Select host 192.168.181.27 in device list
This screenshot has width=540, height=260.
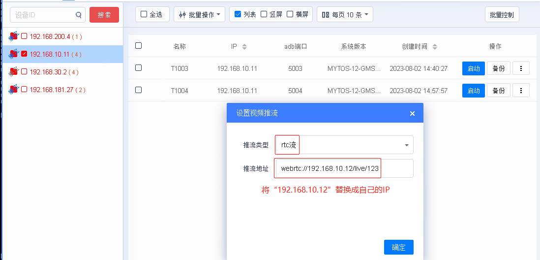tap(58, 90)
